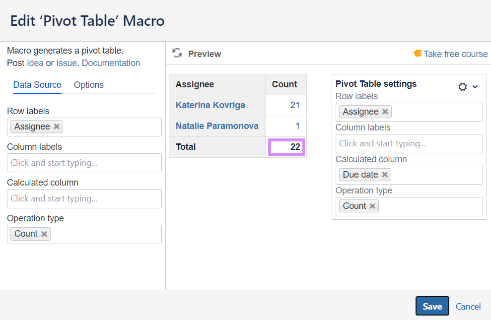Follow the Take free course link
Image resolution: width=491 pixels, height=320 pixels.
coord(456,54)
